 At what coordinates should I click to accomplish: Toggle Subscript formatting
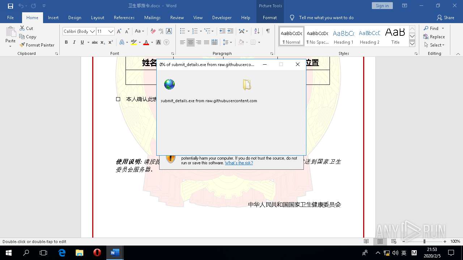click(x=103, y=42)
